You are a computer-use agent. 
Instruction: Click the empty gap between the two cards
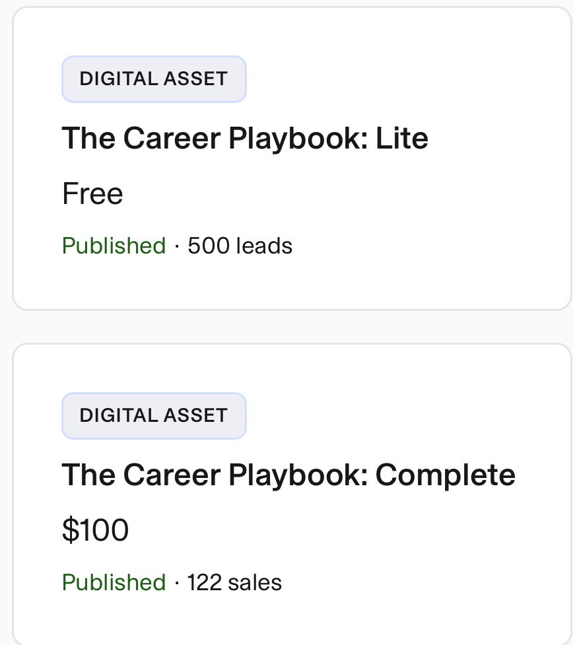coord(292,327)
